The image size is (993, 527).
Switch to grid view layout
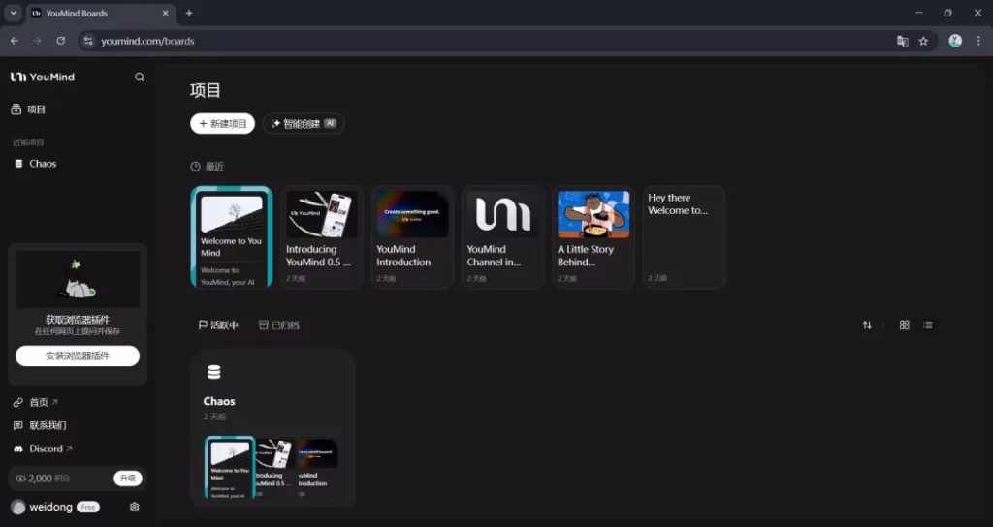(x=905, y=325)
